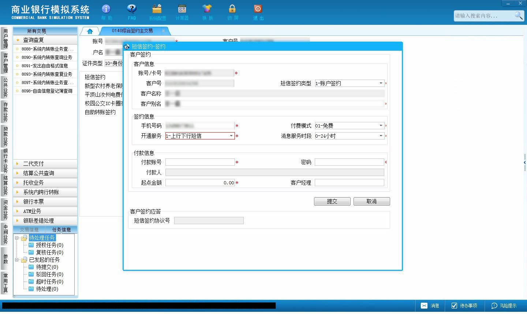
Task: Open 用户管理 side tab
Action: pyautogui.click(x=5, y=39)
